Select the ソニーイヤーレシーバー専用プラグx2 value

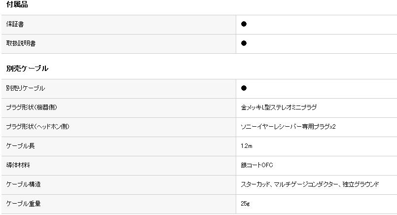tap(288, 127)
